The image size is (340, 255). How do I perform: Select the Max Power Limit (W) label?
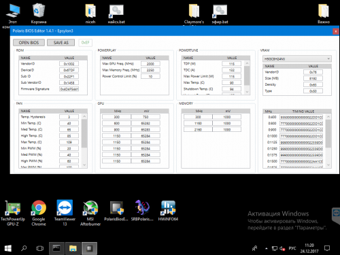pyautogui.click(x=199, y=76)
